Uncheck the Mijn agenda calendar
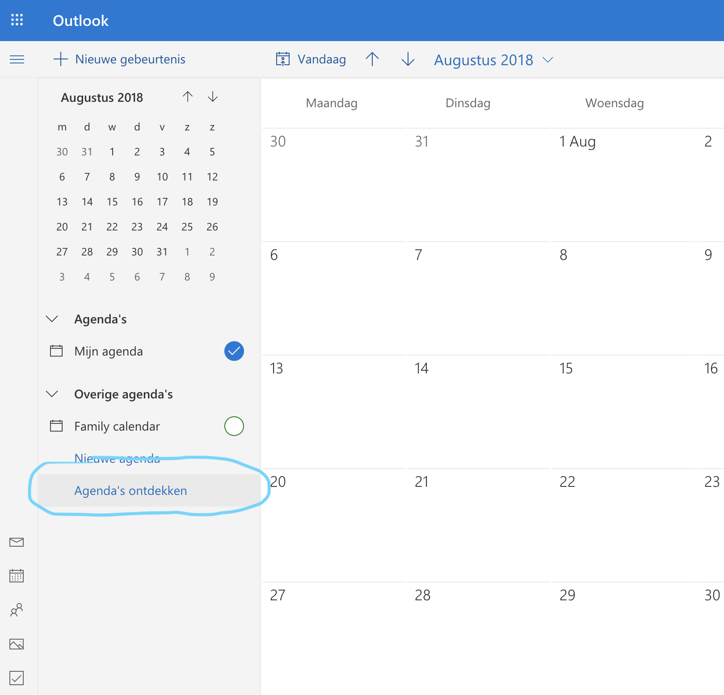724x695 pixels. tap(234, 351)
